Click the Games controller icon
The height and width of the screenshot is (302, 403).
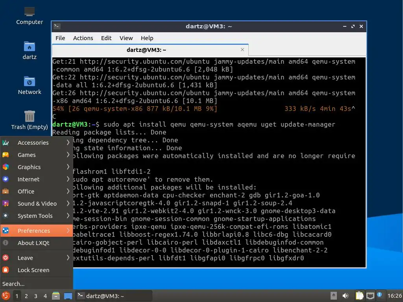[x=6, y=155]
